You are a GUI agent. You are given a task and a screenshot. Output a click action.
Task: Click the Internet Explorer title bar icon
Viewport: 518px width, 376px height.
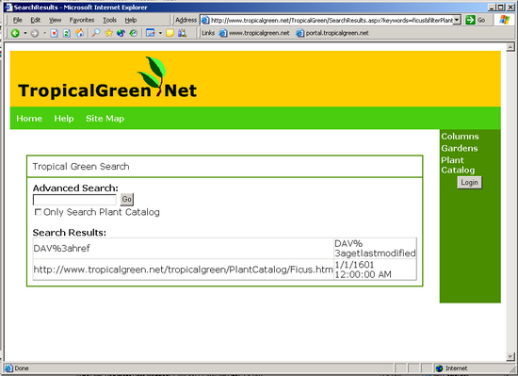(8, 8)
